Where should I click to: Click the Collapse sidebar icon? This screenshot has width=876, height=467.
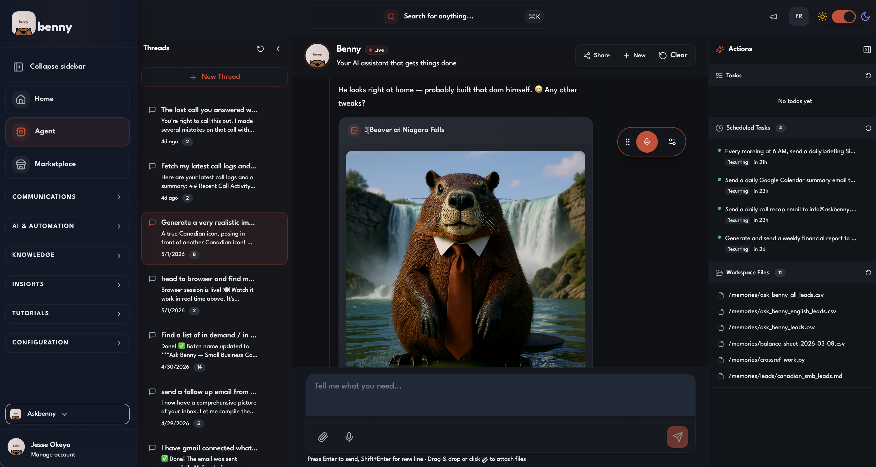[18, 67]
